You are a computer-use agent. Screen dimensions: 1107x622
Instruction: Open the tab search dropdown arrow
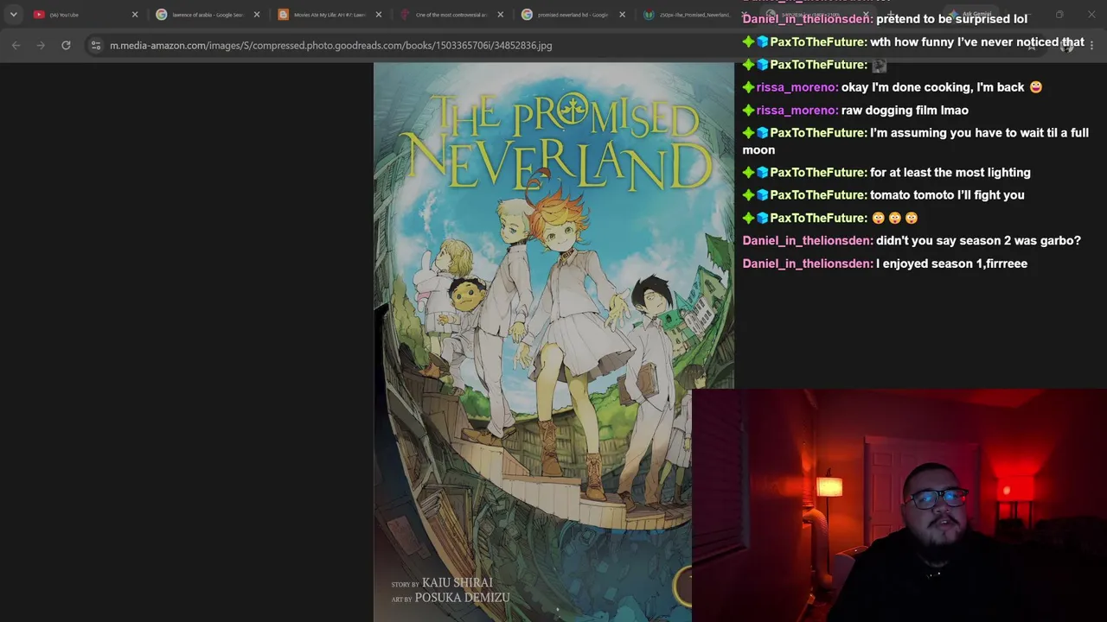[13, 15]
